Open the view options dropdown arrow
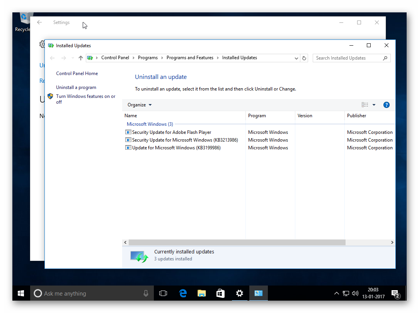419x313 pixels. [374, 105]
